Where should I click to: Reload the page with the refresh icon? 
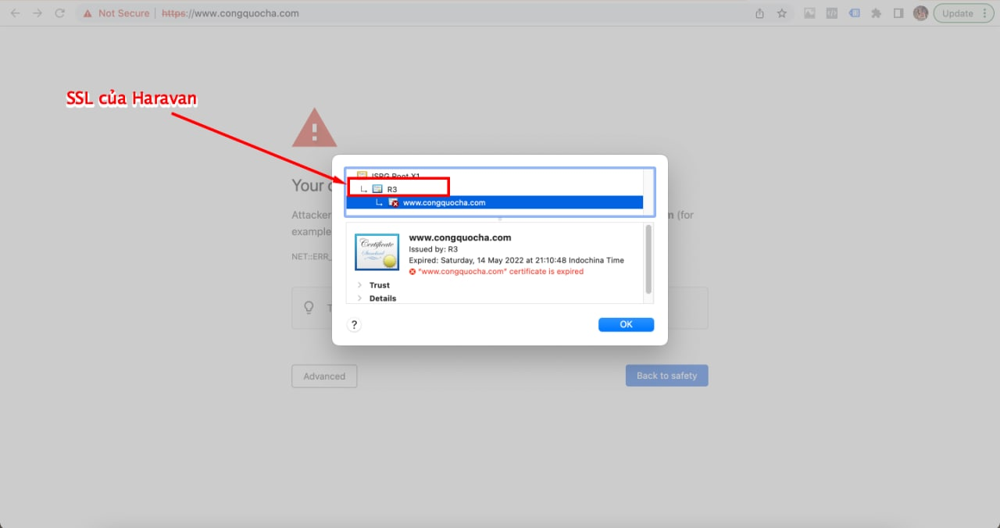(59, 13)
